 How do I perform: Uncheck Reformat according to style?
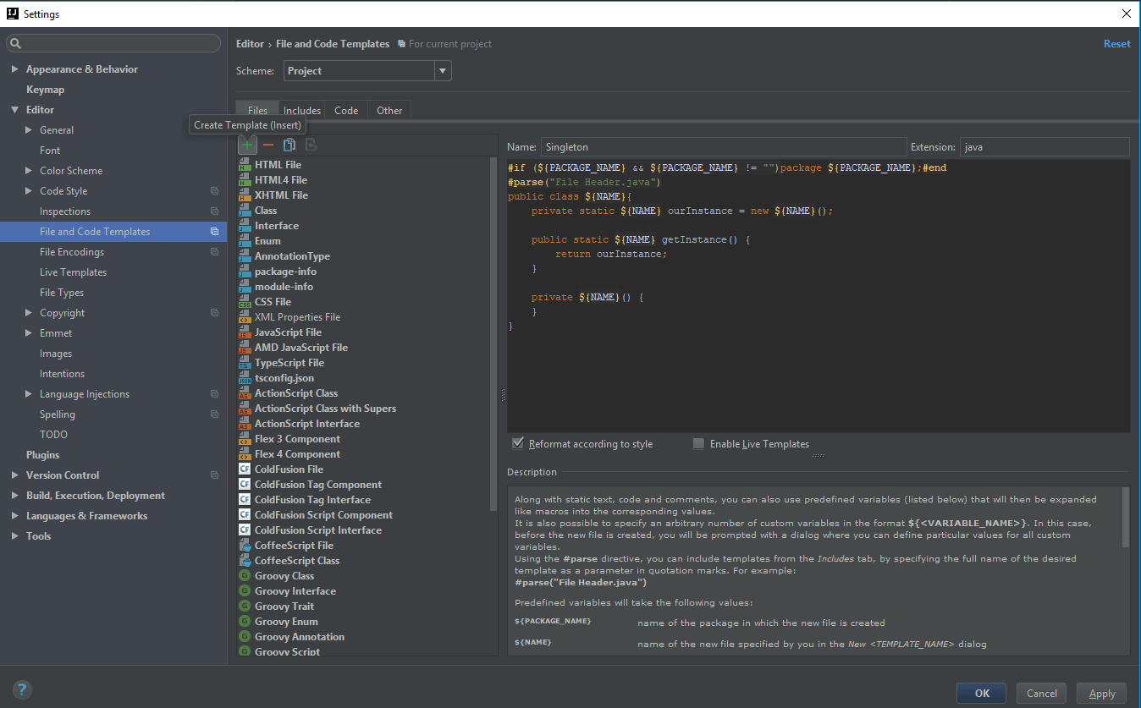click(518, 443)
